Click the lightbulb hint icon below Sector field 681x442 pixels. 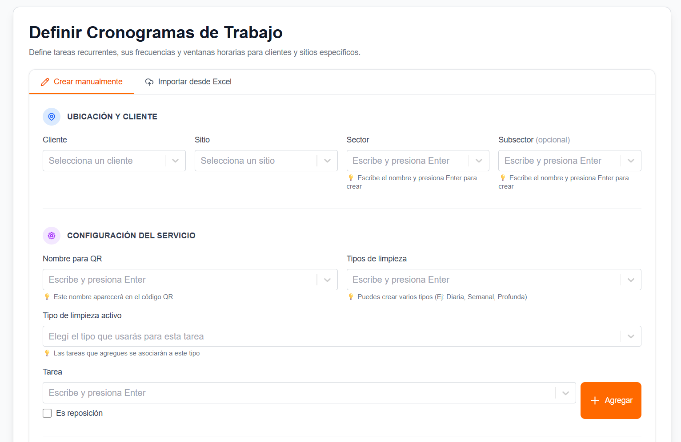tap(351, 178)
